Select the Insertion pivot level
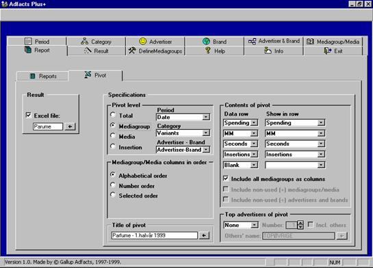This screenshot has height=268, width=373. (113, 146)
